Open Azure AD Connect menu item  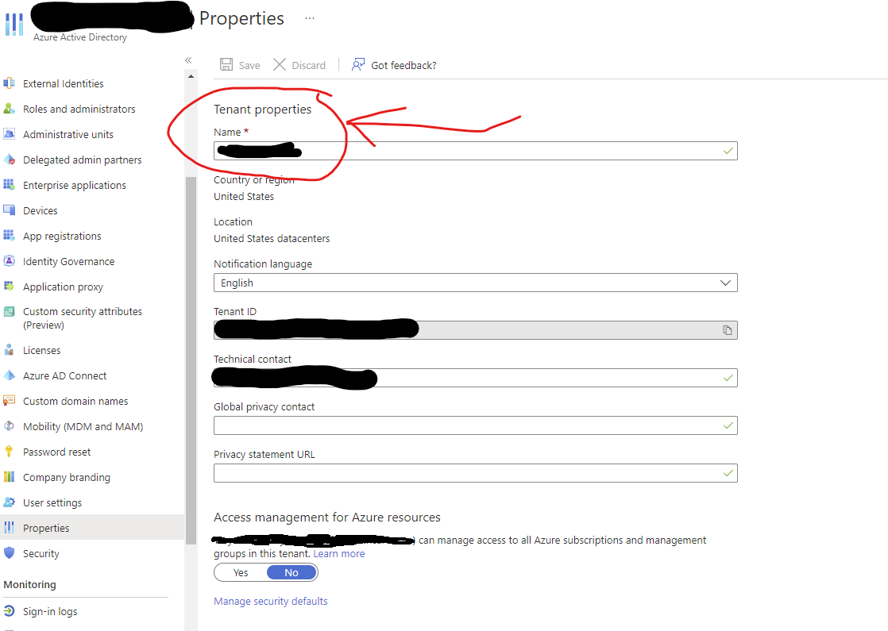[64, 375]
